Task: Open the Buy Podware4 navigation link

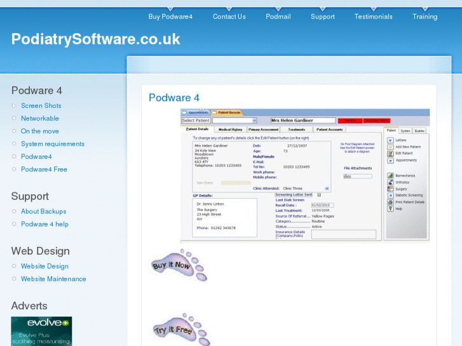Action: [x=170, y=17]
